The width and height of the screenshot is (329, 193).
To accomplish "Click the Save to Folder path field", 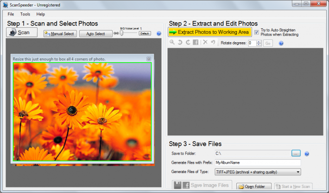I will (253, 153).
